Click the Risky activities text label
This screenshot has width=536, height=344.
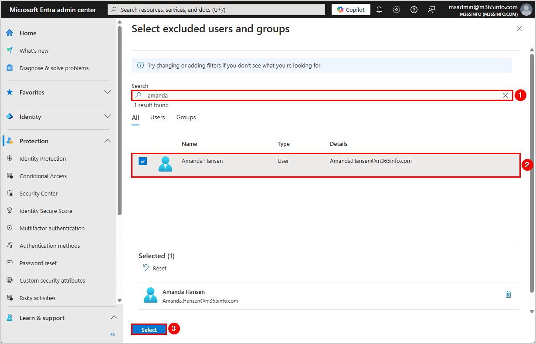37,298
